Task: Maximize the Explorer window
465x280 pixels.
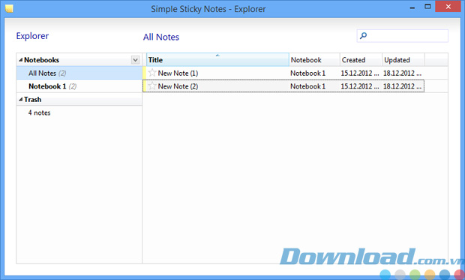Action: click(x=427, y=7)
